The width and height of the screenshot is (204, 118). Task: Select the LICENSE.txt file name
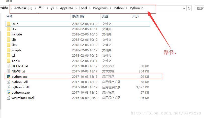coord(20,66)
